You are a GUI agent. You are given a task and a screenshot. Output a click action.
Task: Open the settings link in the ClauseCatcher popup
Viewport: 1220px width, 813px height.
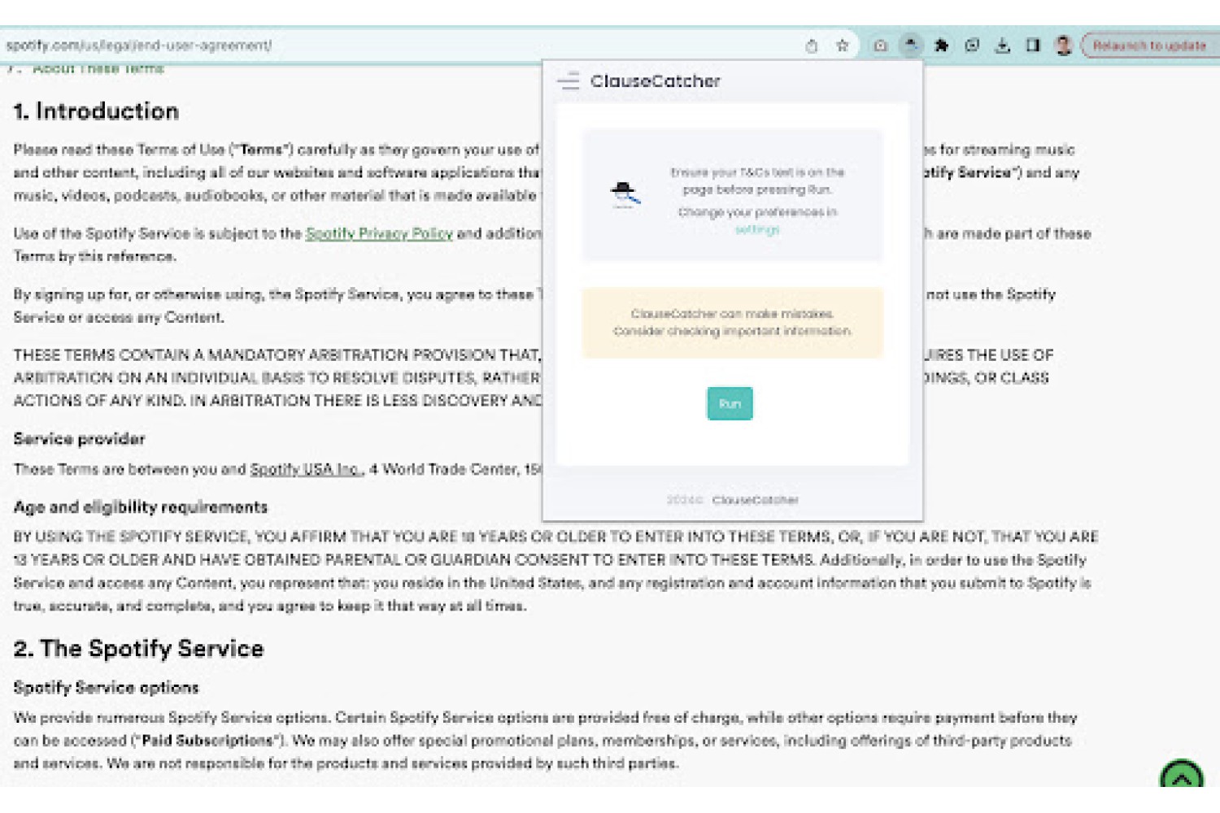(x=757, y=230)
